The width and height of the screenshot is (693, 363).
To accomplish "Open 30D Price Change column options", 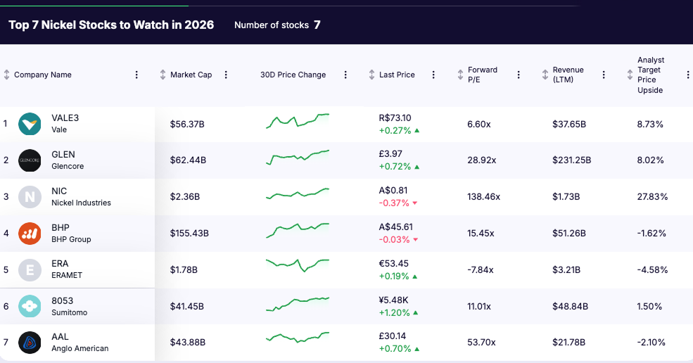I will [345, 75].
